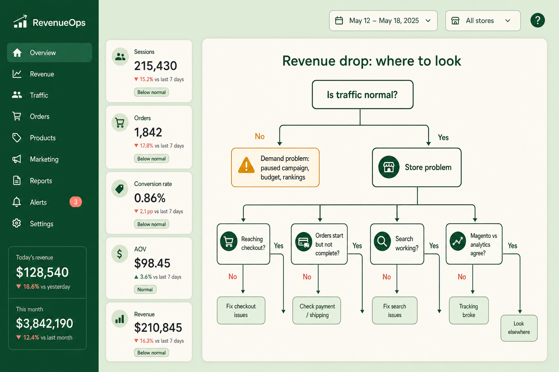Click the $98.45 AOV value
This screenshot has width=559, height=372.
click(x=152, y=263)
